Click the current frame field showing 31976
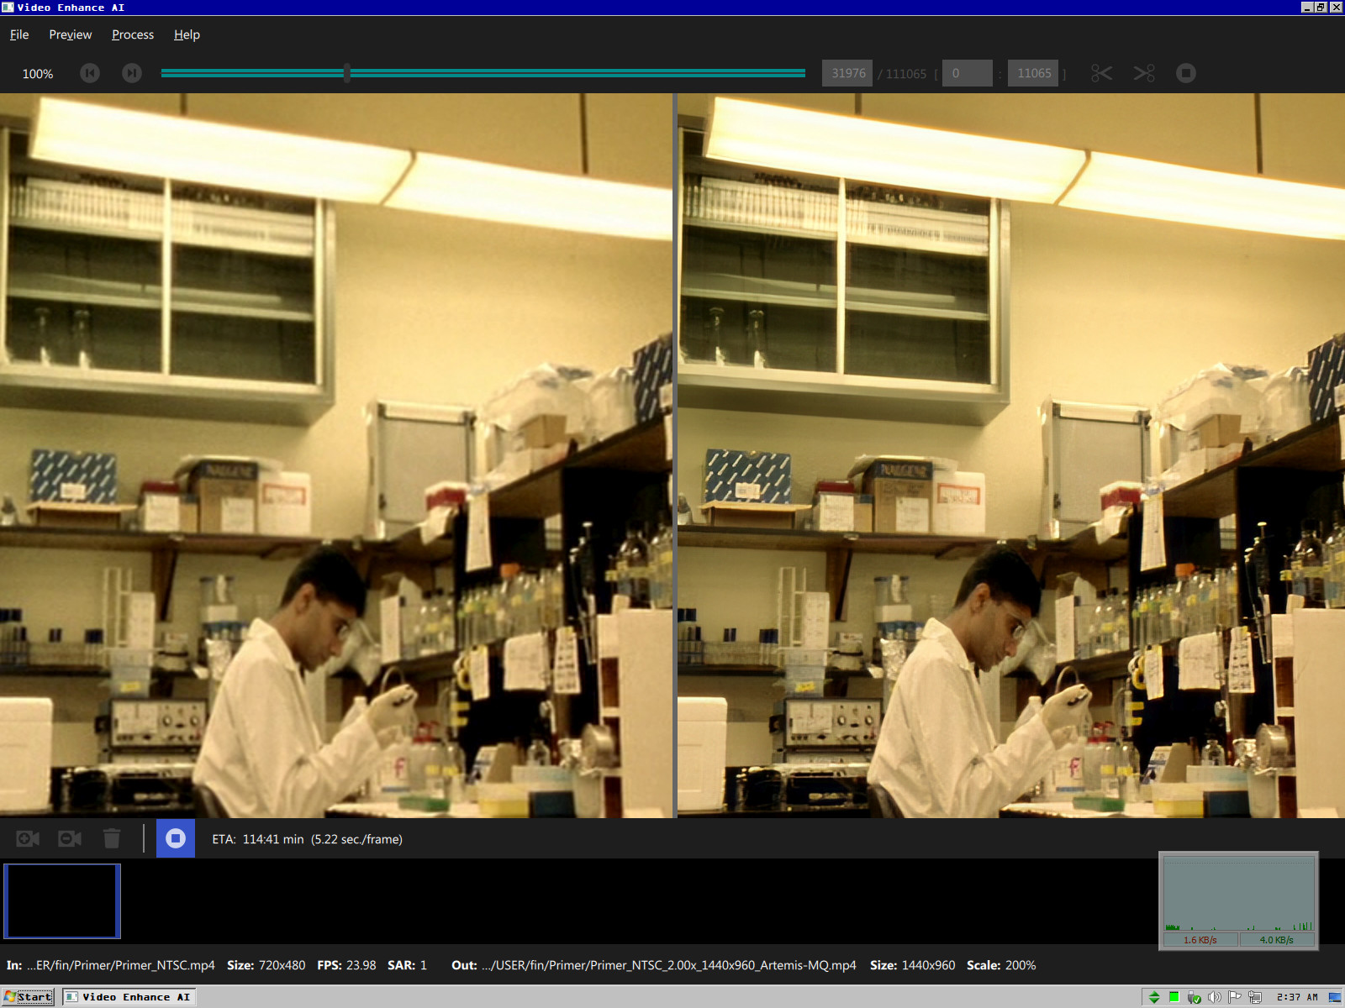Viewport: 1345px width, 1008px height. [847, 73]
